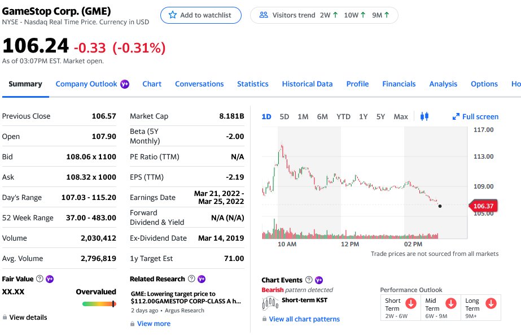The width and height of the screenshot is (521, 335).
Task: Click the lock icon beside View more
Action: pos(132,323)
